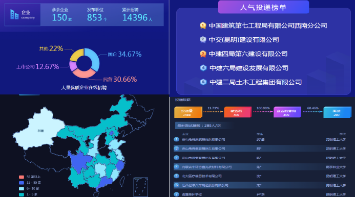Click the orange rank 3 medal badge
Image resolution: width=355 pixels, height=197 pixels.
(203, 54)
